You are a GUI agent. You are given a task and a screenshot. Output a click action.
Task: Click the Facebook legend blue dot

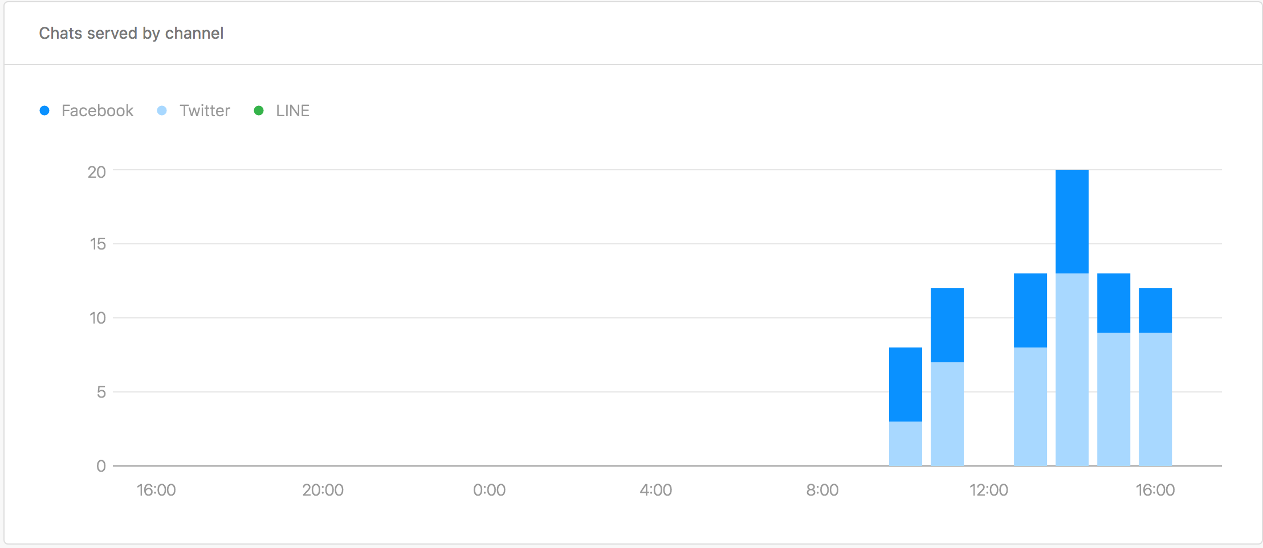44,111
